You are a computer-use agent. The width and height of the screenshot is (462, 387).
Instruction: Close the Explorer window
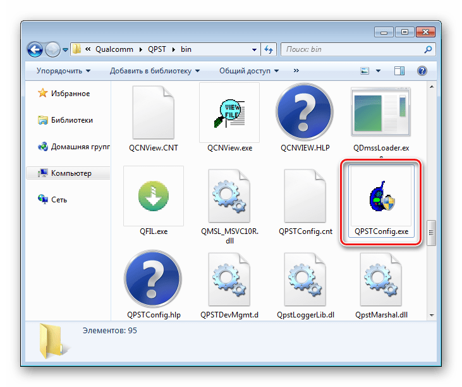pos(425,32)
